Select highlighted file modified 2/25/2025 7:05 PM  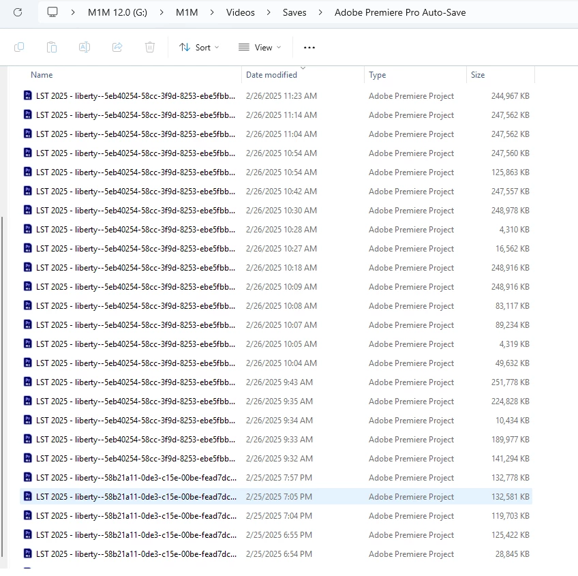click(x=276, y=497)
